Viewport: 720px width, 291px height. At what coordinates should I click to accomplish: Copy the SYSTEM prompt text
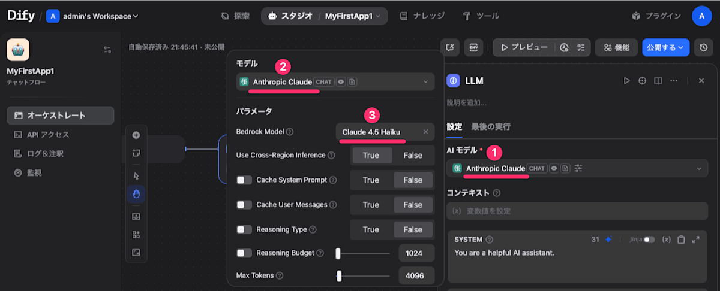pos(681,240)
